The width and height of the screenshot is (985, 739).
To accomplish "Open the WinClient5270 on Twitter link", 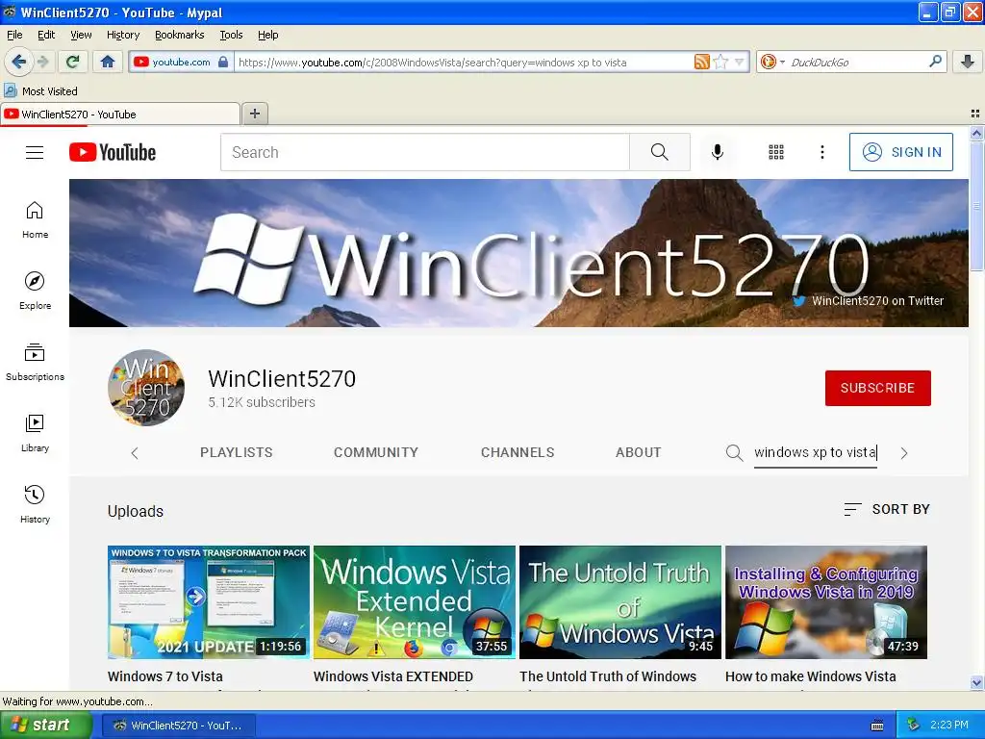I will [869, 301].
